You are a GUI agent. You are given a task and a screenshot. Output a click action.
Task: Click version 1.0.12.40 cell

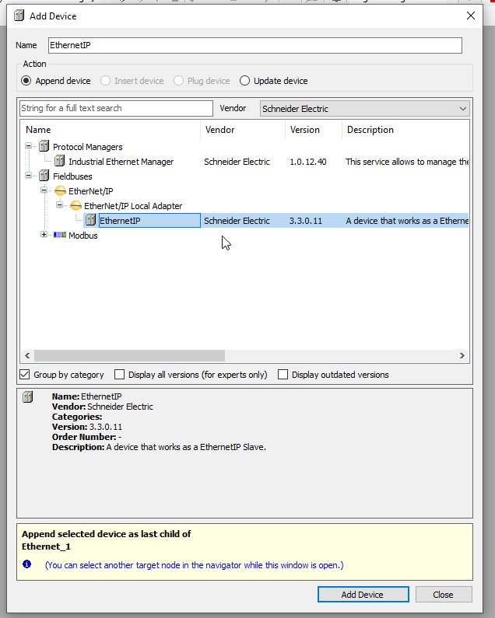[x=308, y=162]
